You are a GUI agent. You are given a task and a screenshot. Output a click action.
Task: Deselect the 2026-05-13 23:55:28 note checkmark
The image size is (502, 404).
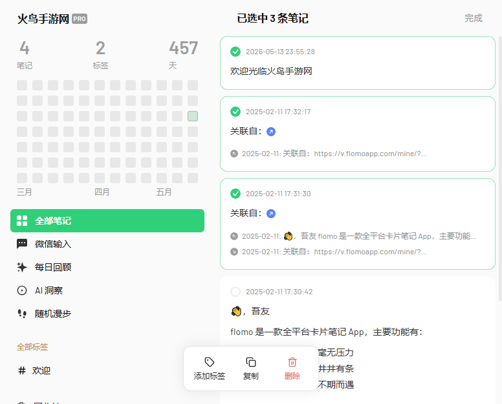(x=235, y=52)
